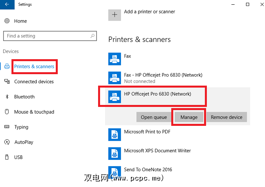Click the plus icon to add printer
This screenshot has width=265, height=187.
[115, 15]
